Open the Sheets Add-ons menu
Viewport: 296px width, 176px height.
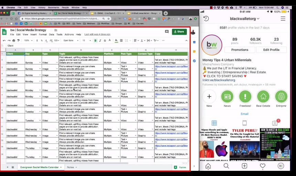point(69,34)
